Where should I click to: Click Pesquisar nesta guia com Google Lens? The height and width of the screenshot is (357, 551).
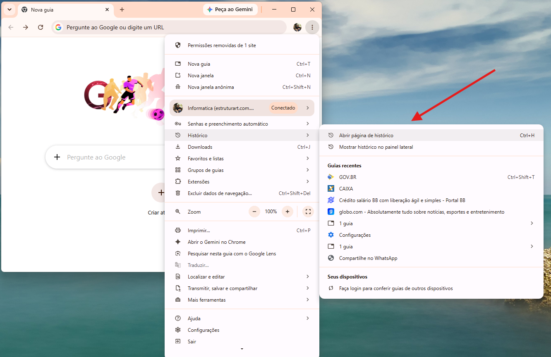coord(242,254)
